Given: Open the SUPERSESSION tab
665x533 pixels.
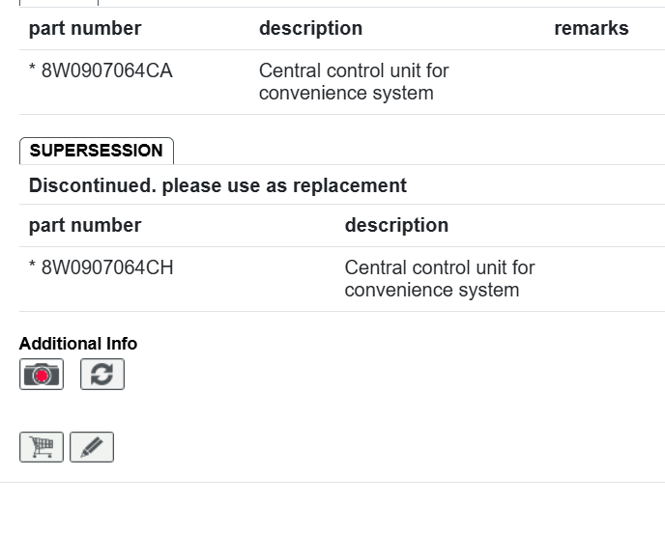Looking at the screenshot, I should tap(97, 151).
